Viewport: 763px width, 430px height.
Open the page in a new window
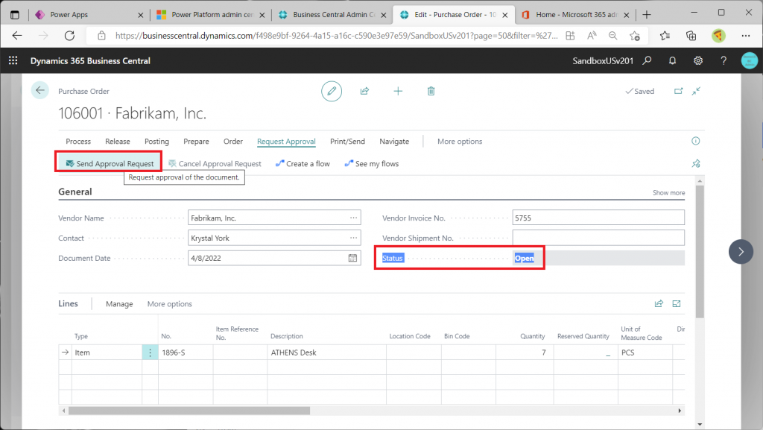678,91
